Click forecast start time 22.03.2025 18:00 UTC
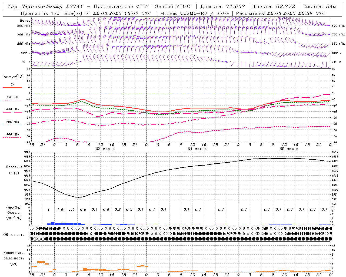This screenshot has height=277, width=346. coord(122,13)
